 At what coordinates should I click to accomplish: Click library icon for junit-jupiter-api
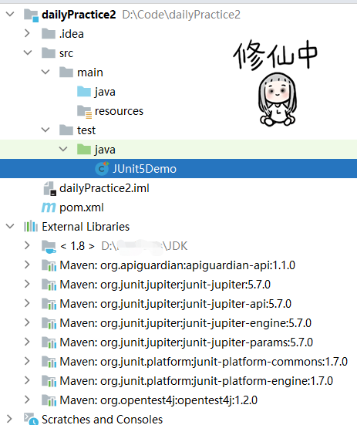pyautogui.click(x=49, y=304)
